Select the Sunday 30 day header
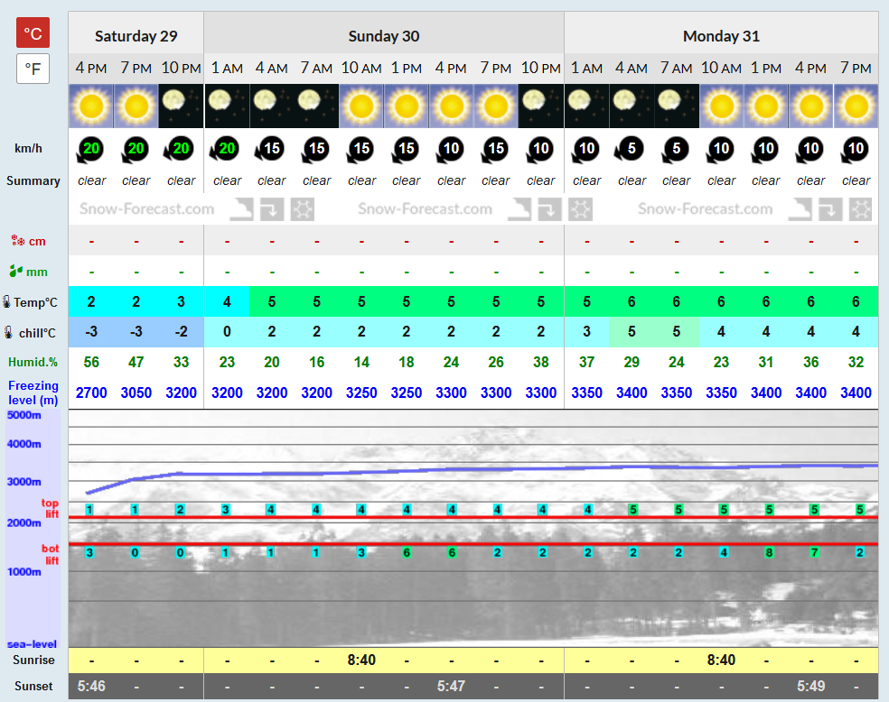The width and height of the screenshot is (889, 702). click(384, 36)
